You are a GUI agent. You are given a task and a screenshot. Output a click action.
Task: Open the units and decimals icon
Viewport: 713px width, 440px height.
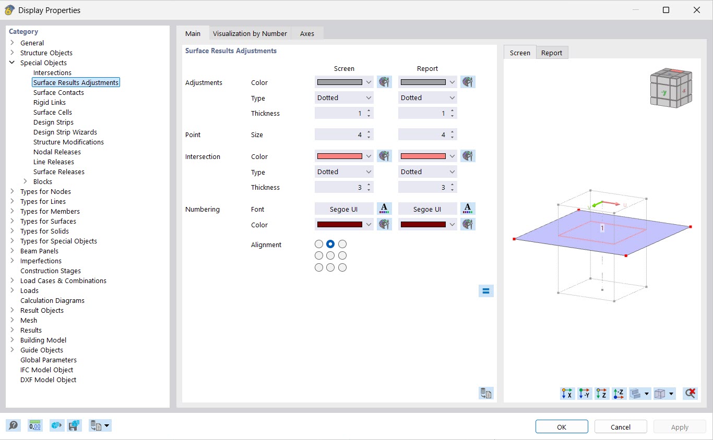tap(35, 425)
